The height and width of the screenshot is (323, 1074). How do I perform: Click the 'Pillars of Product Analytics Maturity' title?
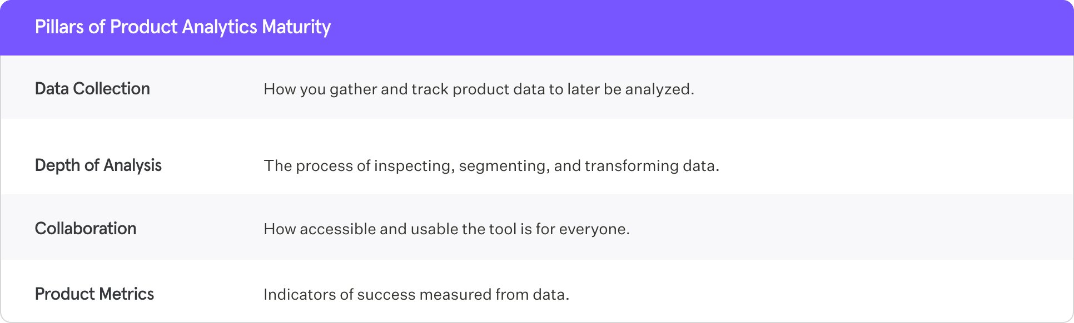(x=182, y=27)
